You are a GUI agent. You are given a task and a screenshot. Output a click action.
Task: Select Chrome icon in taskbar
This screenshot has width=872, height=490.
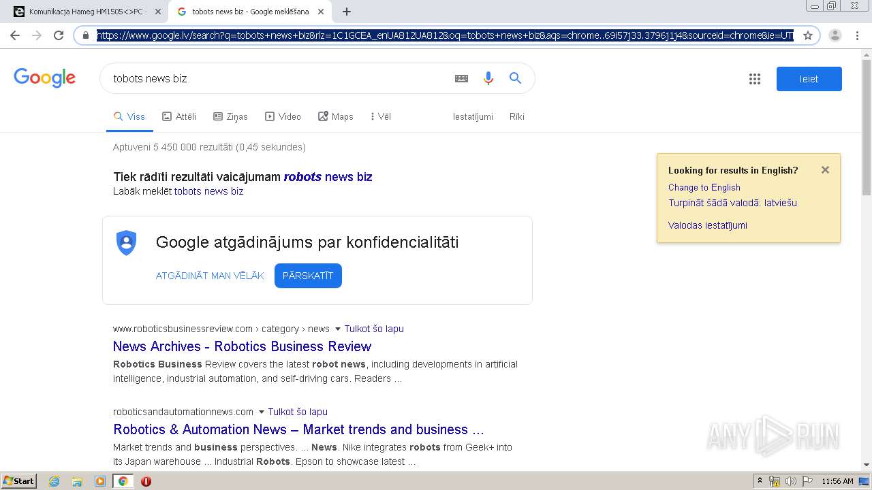coord(123,481)
